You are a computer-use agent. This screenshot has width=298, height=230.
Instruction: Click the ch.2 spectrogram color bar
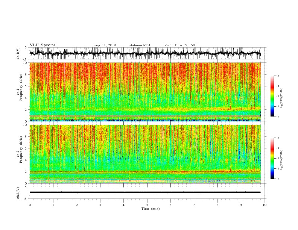272,158
